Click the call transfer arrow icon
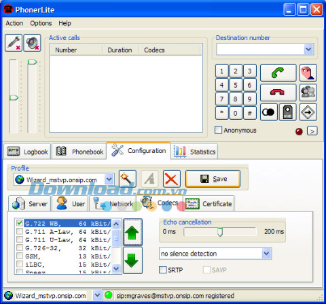This screenshot has width=326, height=304. (308, 112)
